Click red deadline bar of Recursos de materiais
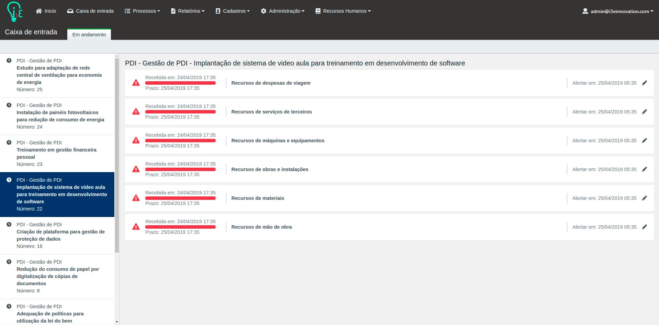 point(180,198)
